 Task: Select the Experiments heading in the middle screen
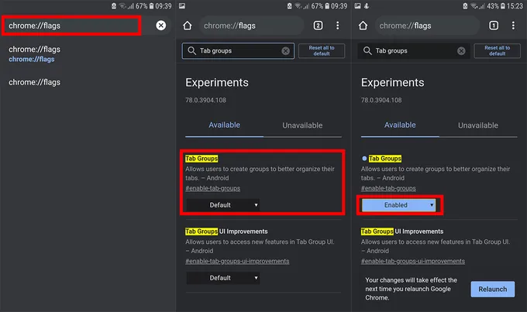(217, 83)
